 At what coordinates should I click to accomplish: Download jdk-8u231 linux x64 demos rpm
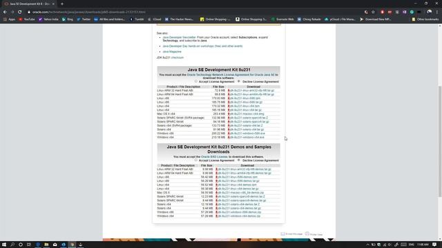tap(238, 185)
